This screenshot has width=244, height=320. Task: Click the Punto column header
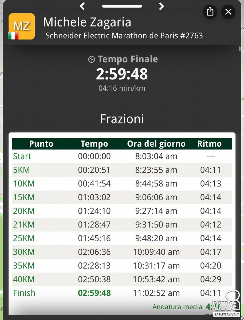tap(41, 144)
